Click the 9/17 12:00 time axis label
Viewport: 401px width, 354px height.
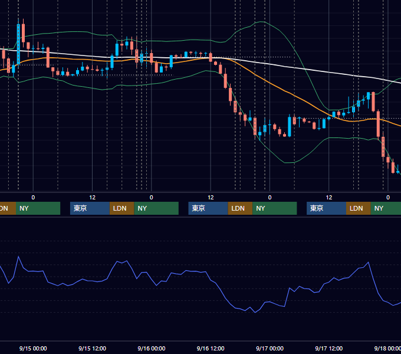(329, 348)
